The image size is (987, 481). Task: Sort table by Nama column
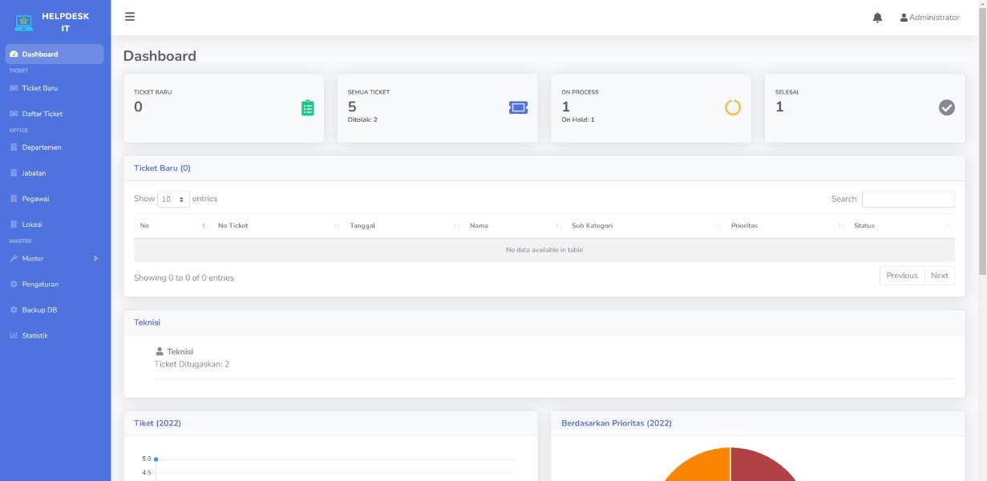514,226
